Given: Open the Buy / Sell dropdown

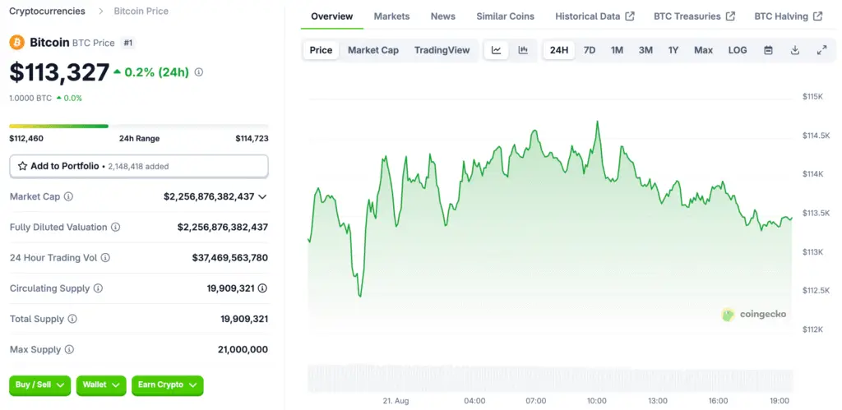Looking at the screenshot, I should coord(40,385).
